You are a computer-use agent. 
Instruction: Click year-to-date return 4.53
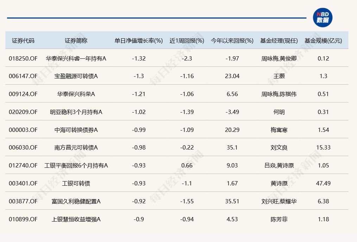[x=232, y=219]
